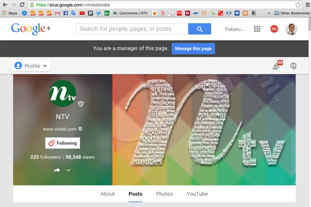The image size is (311, 207).
Task: Click the 'Manage this page' button
Action: (x=193, y=49)
